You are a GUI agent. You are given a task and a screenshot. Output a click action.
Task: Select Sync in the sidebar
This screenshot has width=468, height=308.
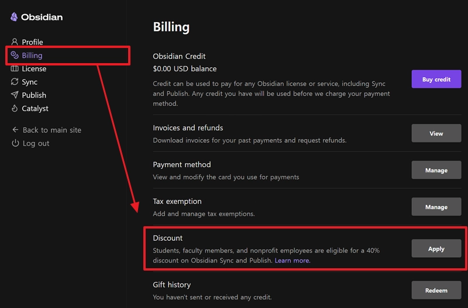(30, 82)
